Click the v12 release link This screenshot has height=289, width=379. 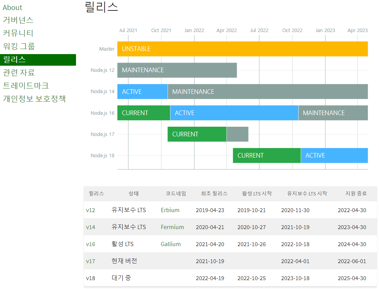coord(90,210)
